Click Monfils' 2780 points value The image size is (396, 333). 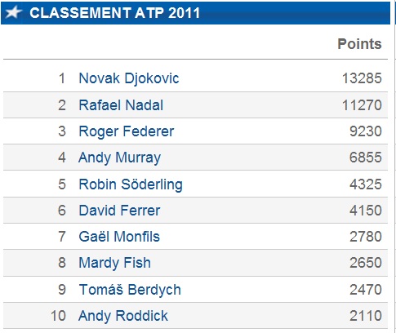pyautogui.click(x=366, y=237)
